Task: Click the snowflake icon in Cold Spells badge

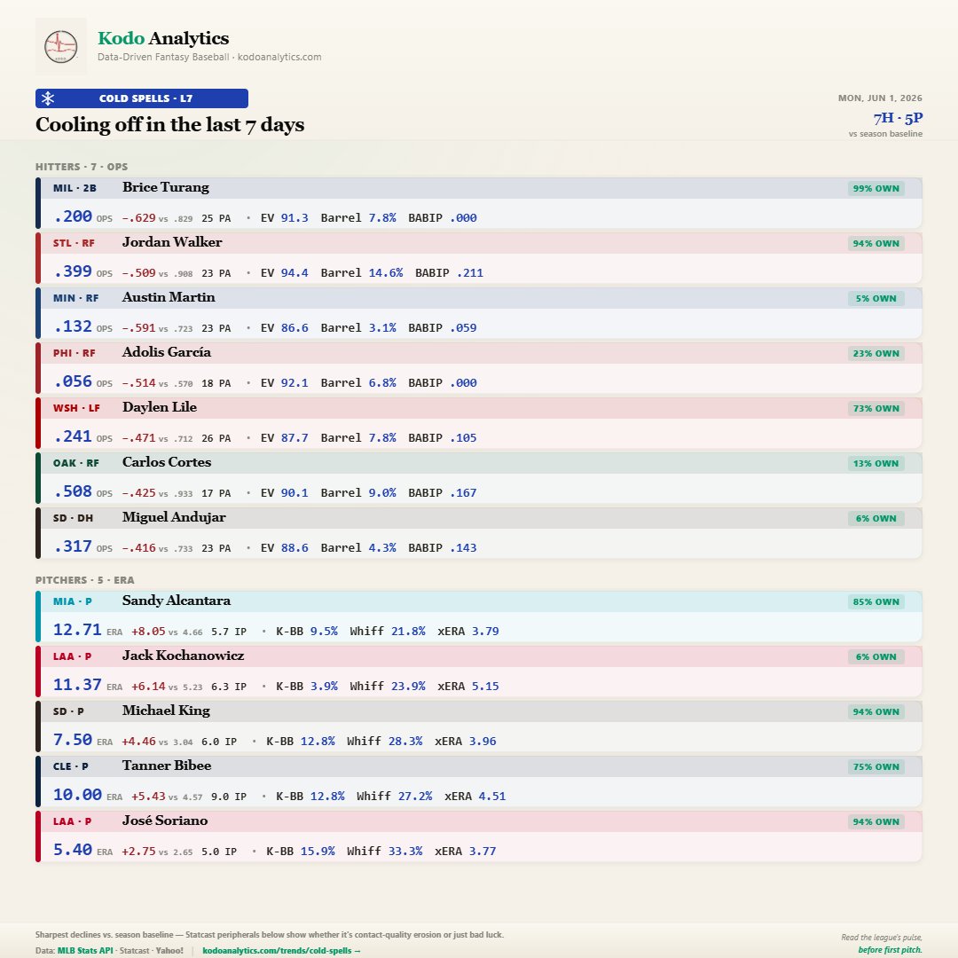Action: [x=48, y=98]
